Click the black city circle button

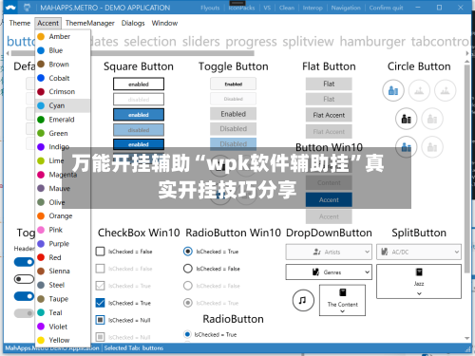407,119
